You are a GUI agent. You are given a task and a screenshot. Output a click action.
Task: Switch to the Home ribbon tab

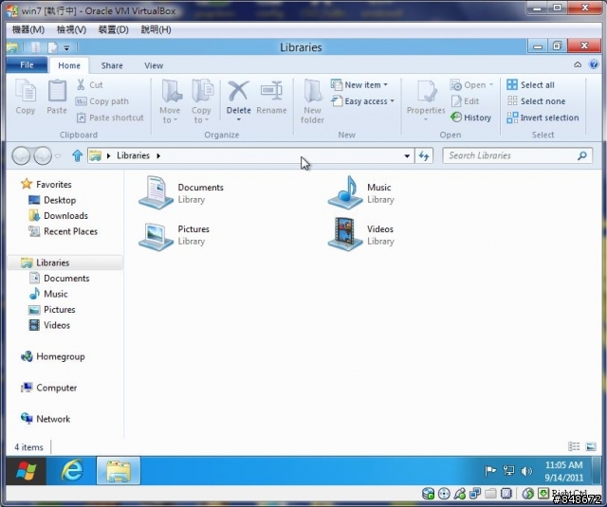[69, 65]
